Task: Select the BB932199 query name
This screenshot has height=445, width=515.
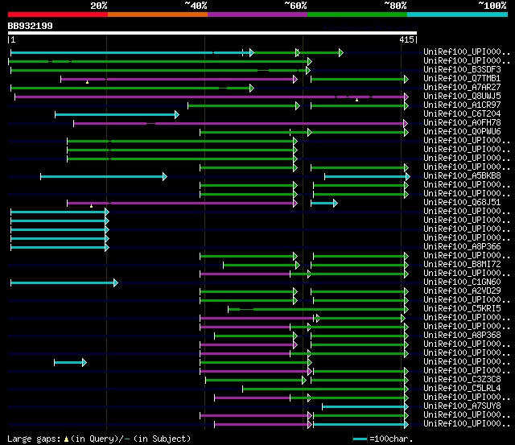Action: click(31, 26)
